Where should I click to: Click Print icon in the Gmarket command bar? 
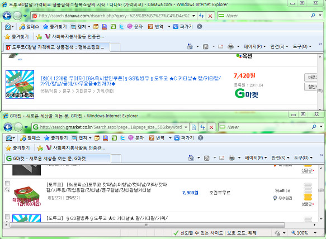[x=231, y=158]
